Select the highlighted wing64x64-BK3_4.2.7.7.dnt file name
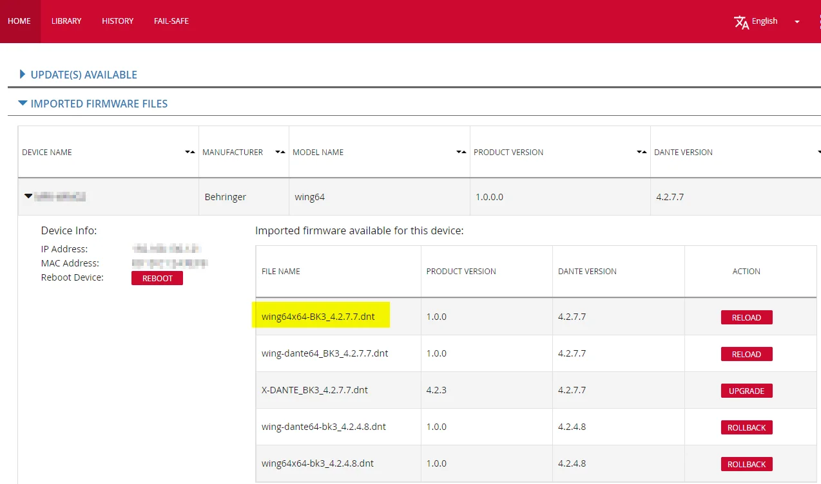The image size is (821, 484). tap(318, 317)
